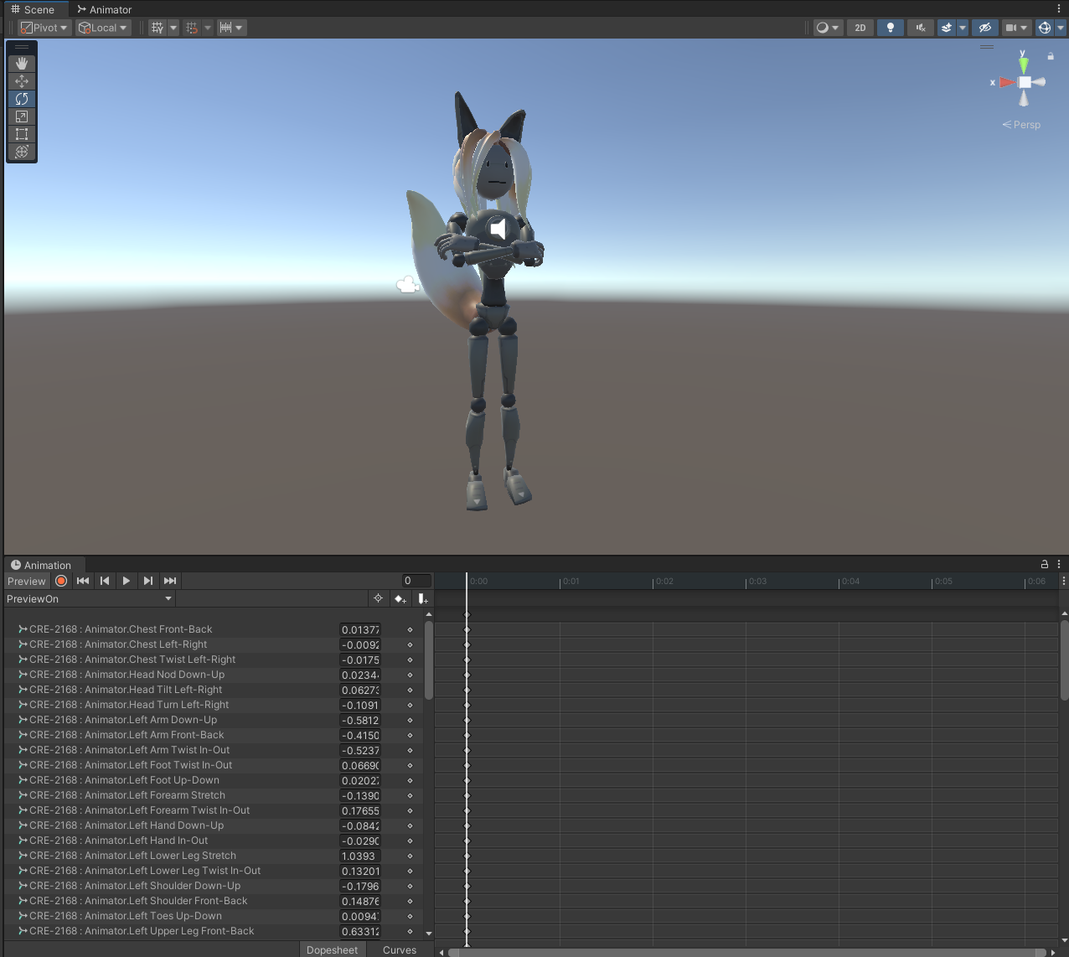Toggle grid visibility button in Scene toolbar
This screenshot has height=957, width=1069.
(x=158, y=28)
